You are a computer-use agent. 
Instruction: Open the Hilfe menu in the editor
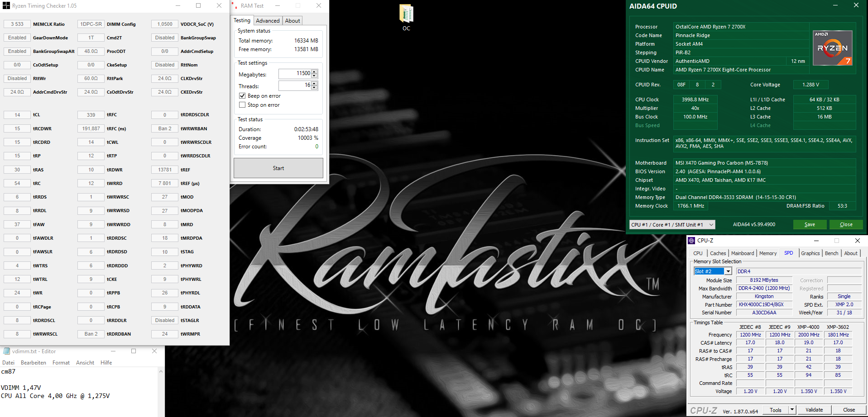pos(106,363)
